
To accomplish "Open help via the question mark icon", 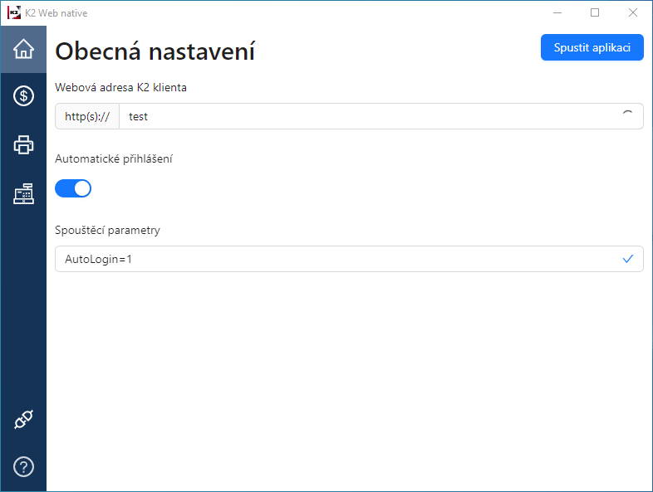I will (23, 467).
